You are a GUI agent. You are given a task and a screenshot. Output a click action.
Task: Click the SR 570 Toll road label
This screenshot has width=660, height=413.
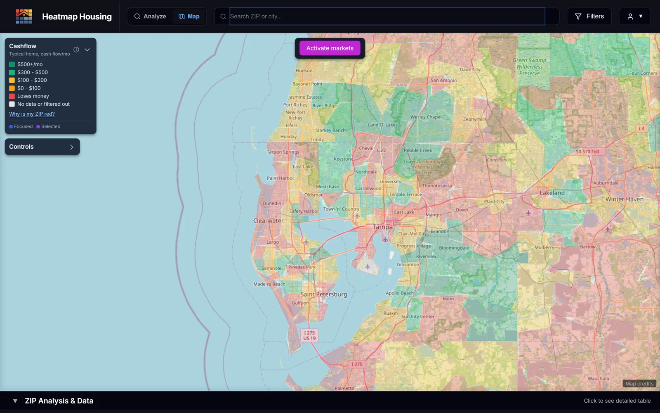587,152
